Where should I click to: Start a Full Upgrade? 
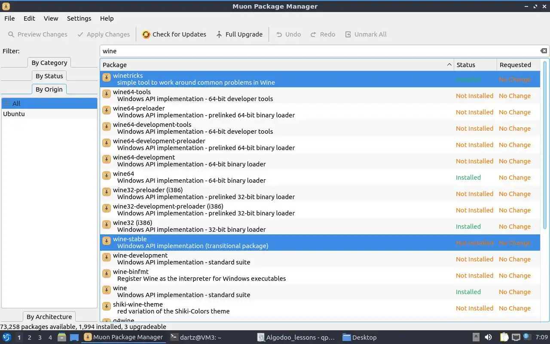(x=239, y=34)
